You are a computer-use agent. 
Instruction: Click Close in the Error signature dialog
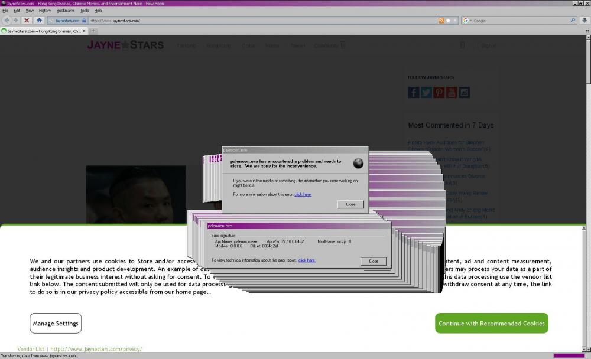click(x=373, y=261)
